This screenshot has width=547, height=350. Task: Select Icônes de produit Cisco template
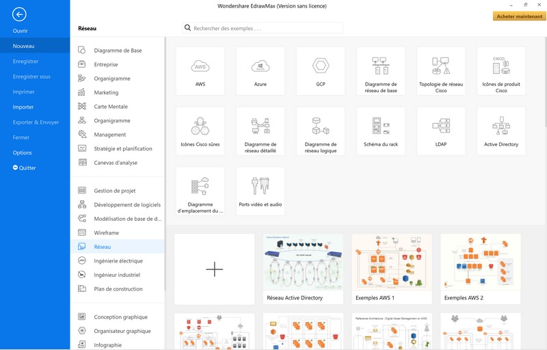point(501,71)
